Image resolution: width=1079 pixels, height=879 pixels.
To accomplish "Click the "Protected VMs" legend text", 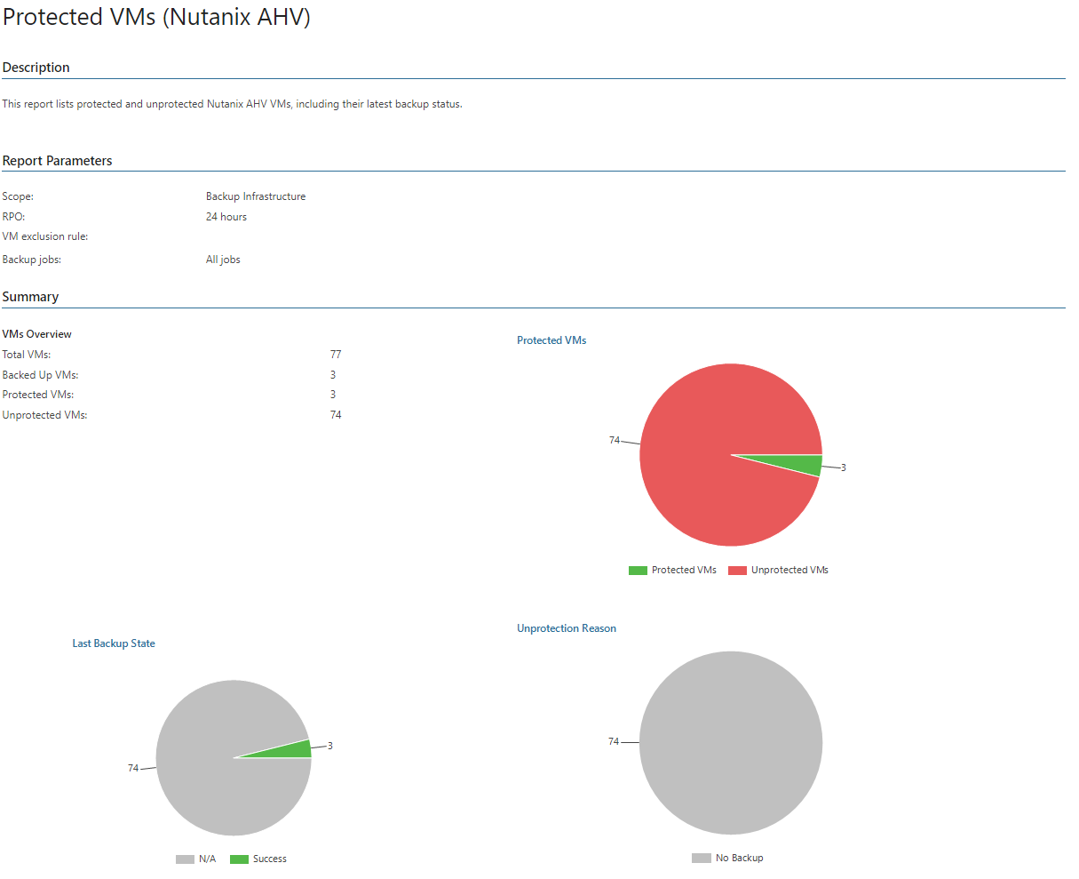I will click(x=684, y=571).
